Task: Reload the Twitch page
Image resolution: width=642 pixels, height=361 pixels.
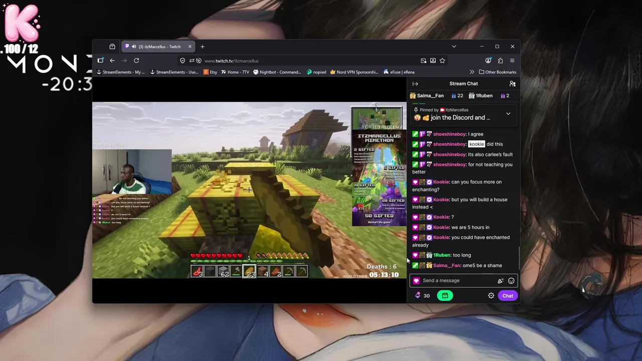Action: (x=136, y=61)
